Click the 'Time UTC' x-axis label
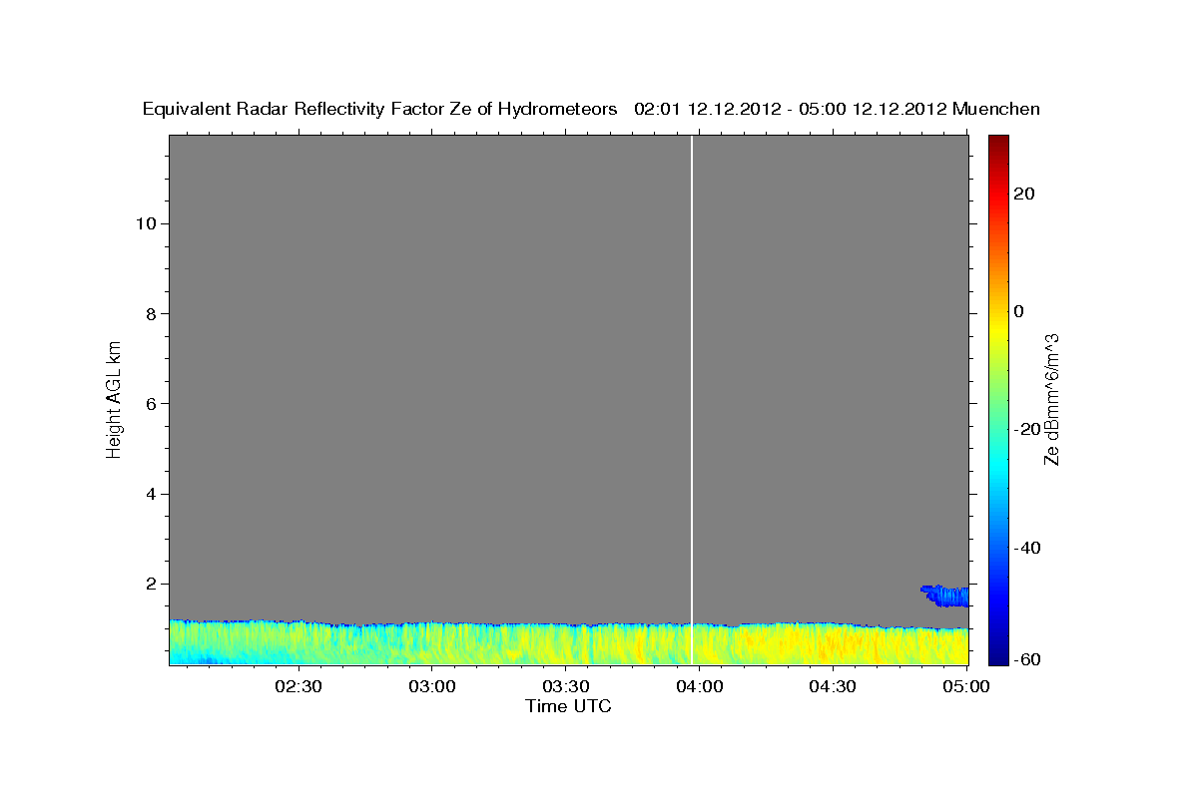This screenshot has width=1198, height=798. click(568, 706)
